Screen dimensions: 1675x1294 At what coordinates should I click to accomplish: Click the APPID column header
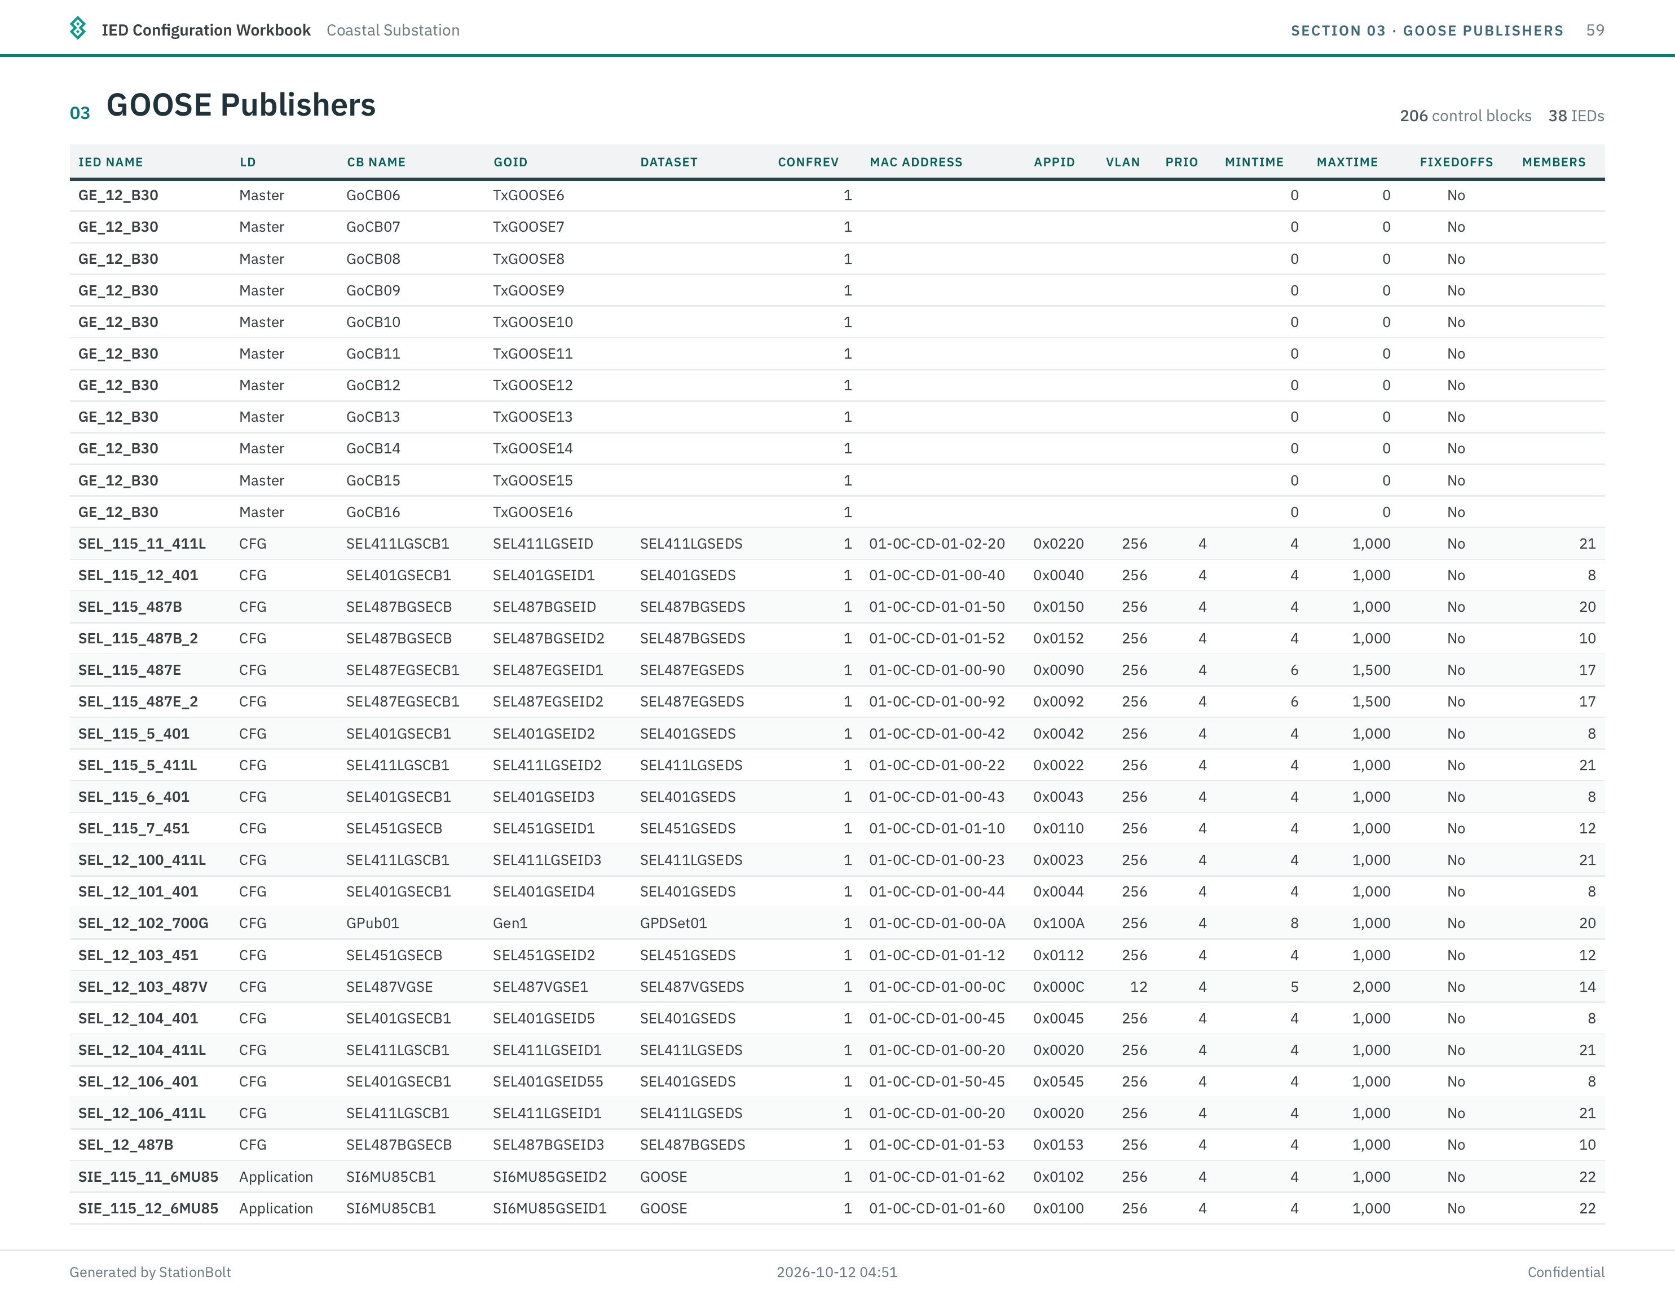click(x=1054, y=162)
